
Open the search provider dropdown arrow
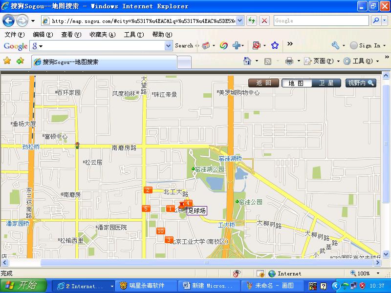(385, 21)
